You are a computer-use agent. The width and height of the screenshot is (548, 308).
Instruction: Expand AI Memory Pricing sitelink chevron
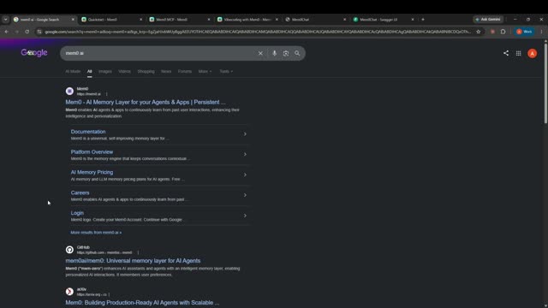(245, 175)
